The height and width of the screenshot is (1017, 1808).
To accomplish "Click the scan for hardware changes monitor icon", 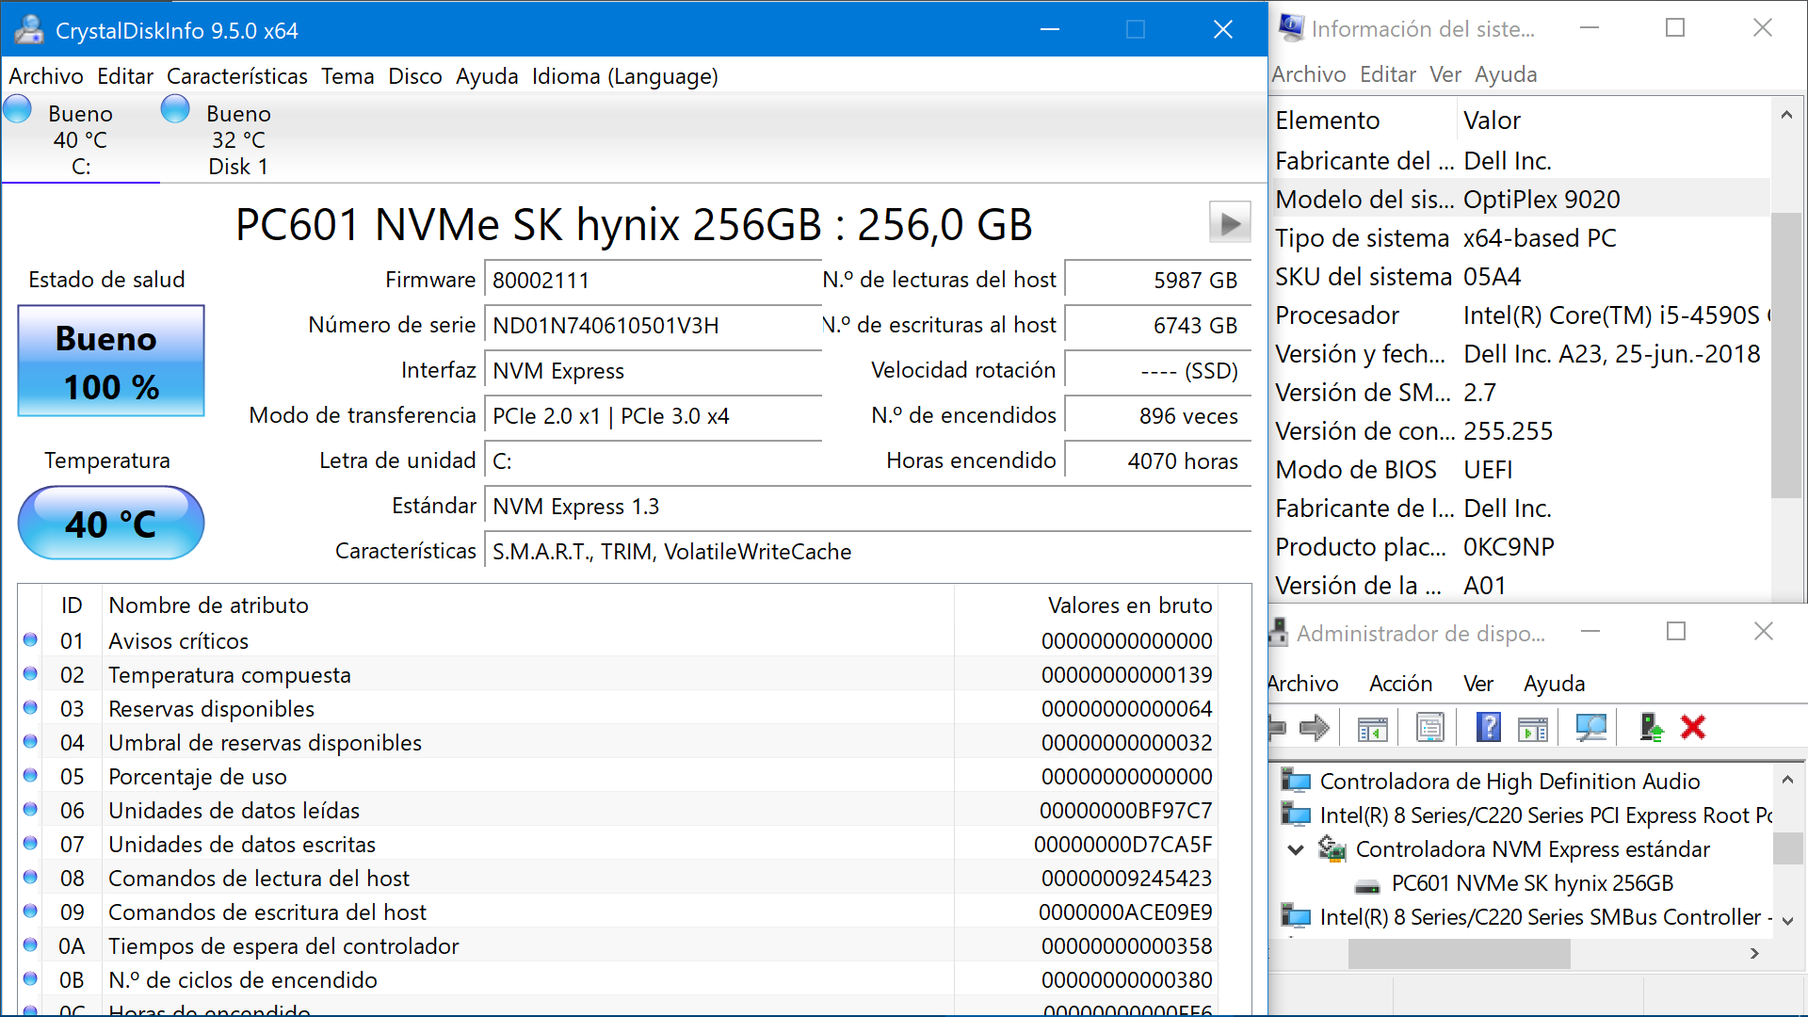I will pos(1591,727).
